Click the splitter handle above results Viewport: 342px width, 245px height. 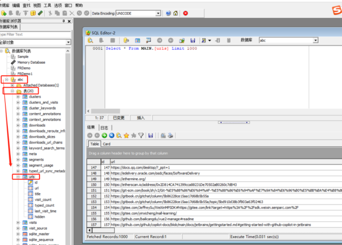[x=234, y=122]
